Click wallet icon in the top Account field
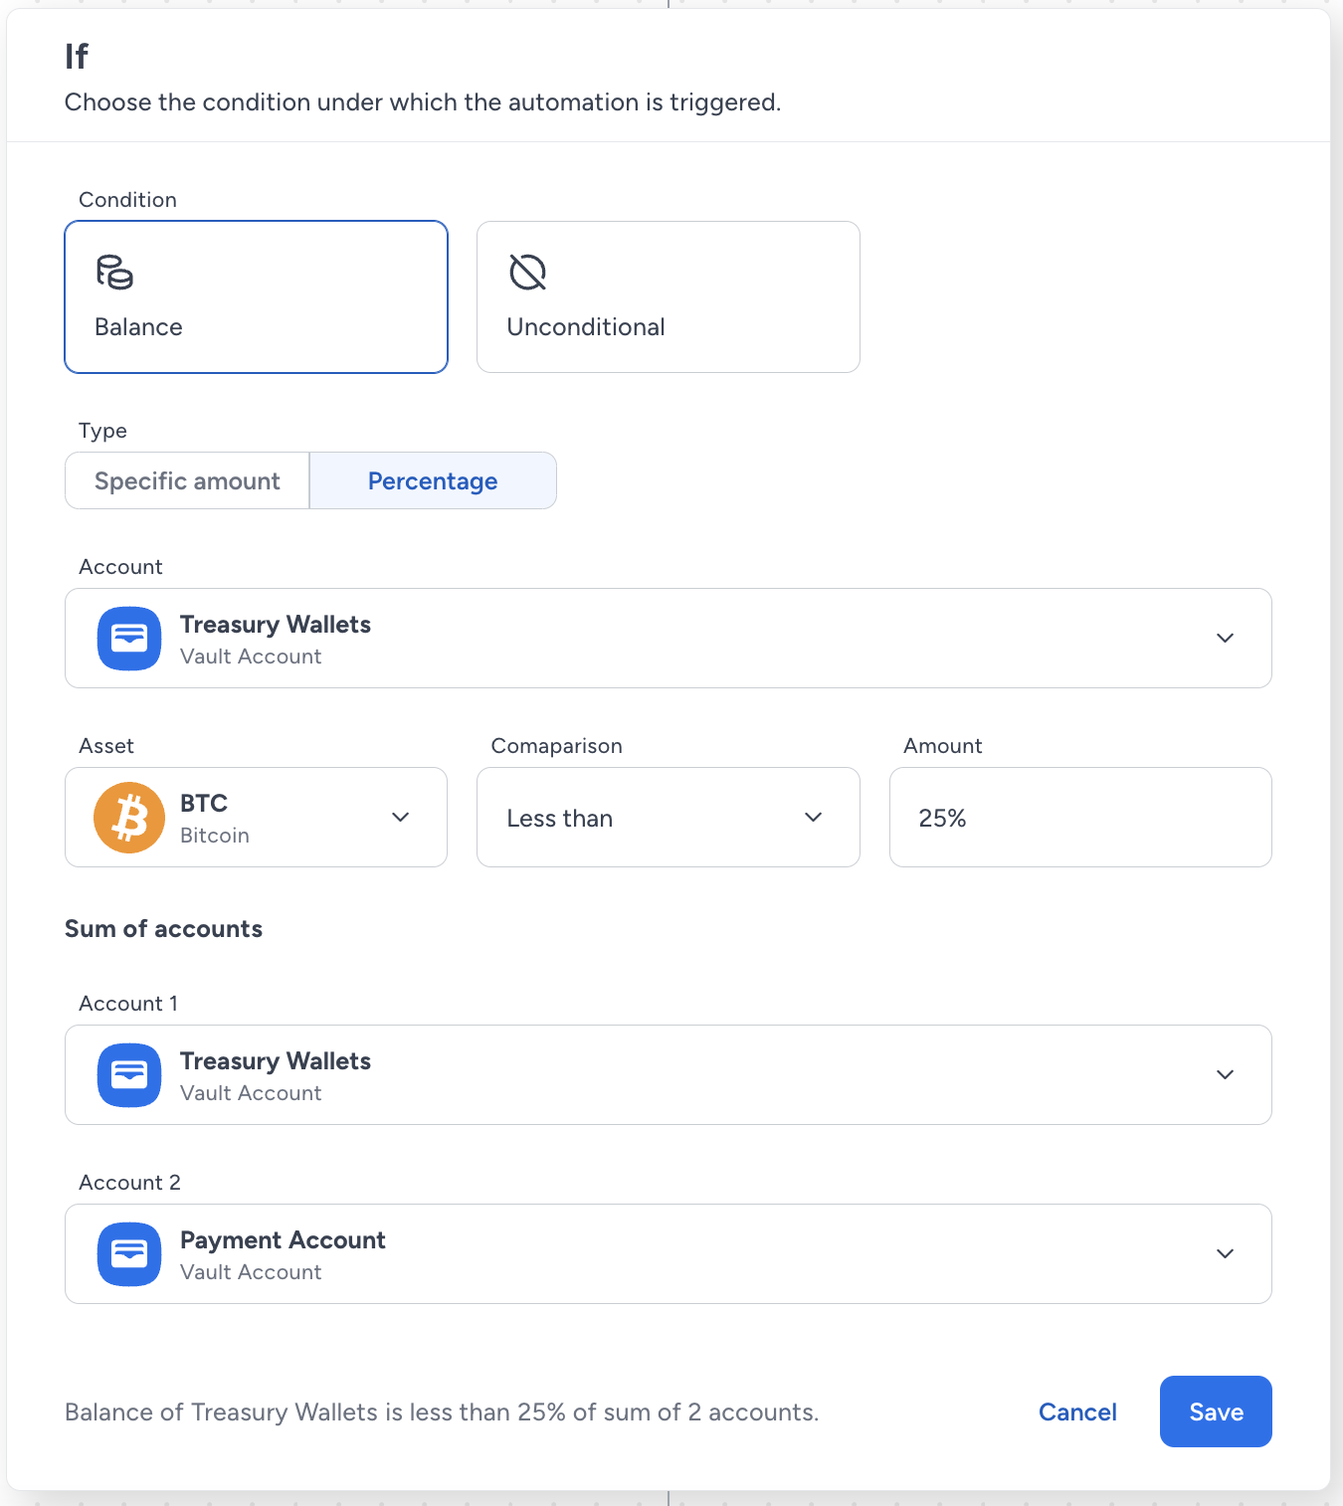Image resolution: width=1343 pixels, height=1506 pixels. pyautogui.click(x=129, y=639)
